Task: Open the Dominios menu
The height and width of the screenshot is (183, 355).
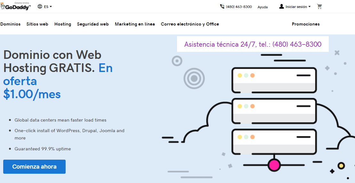Action: (11, 24)
